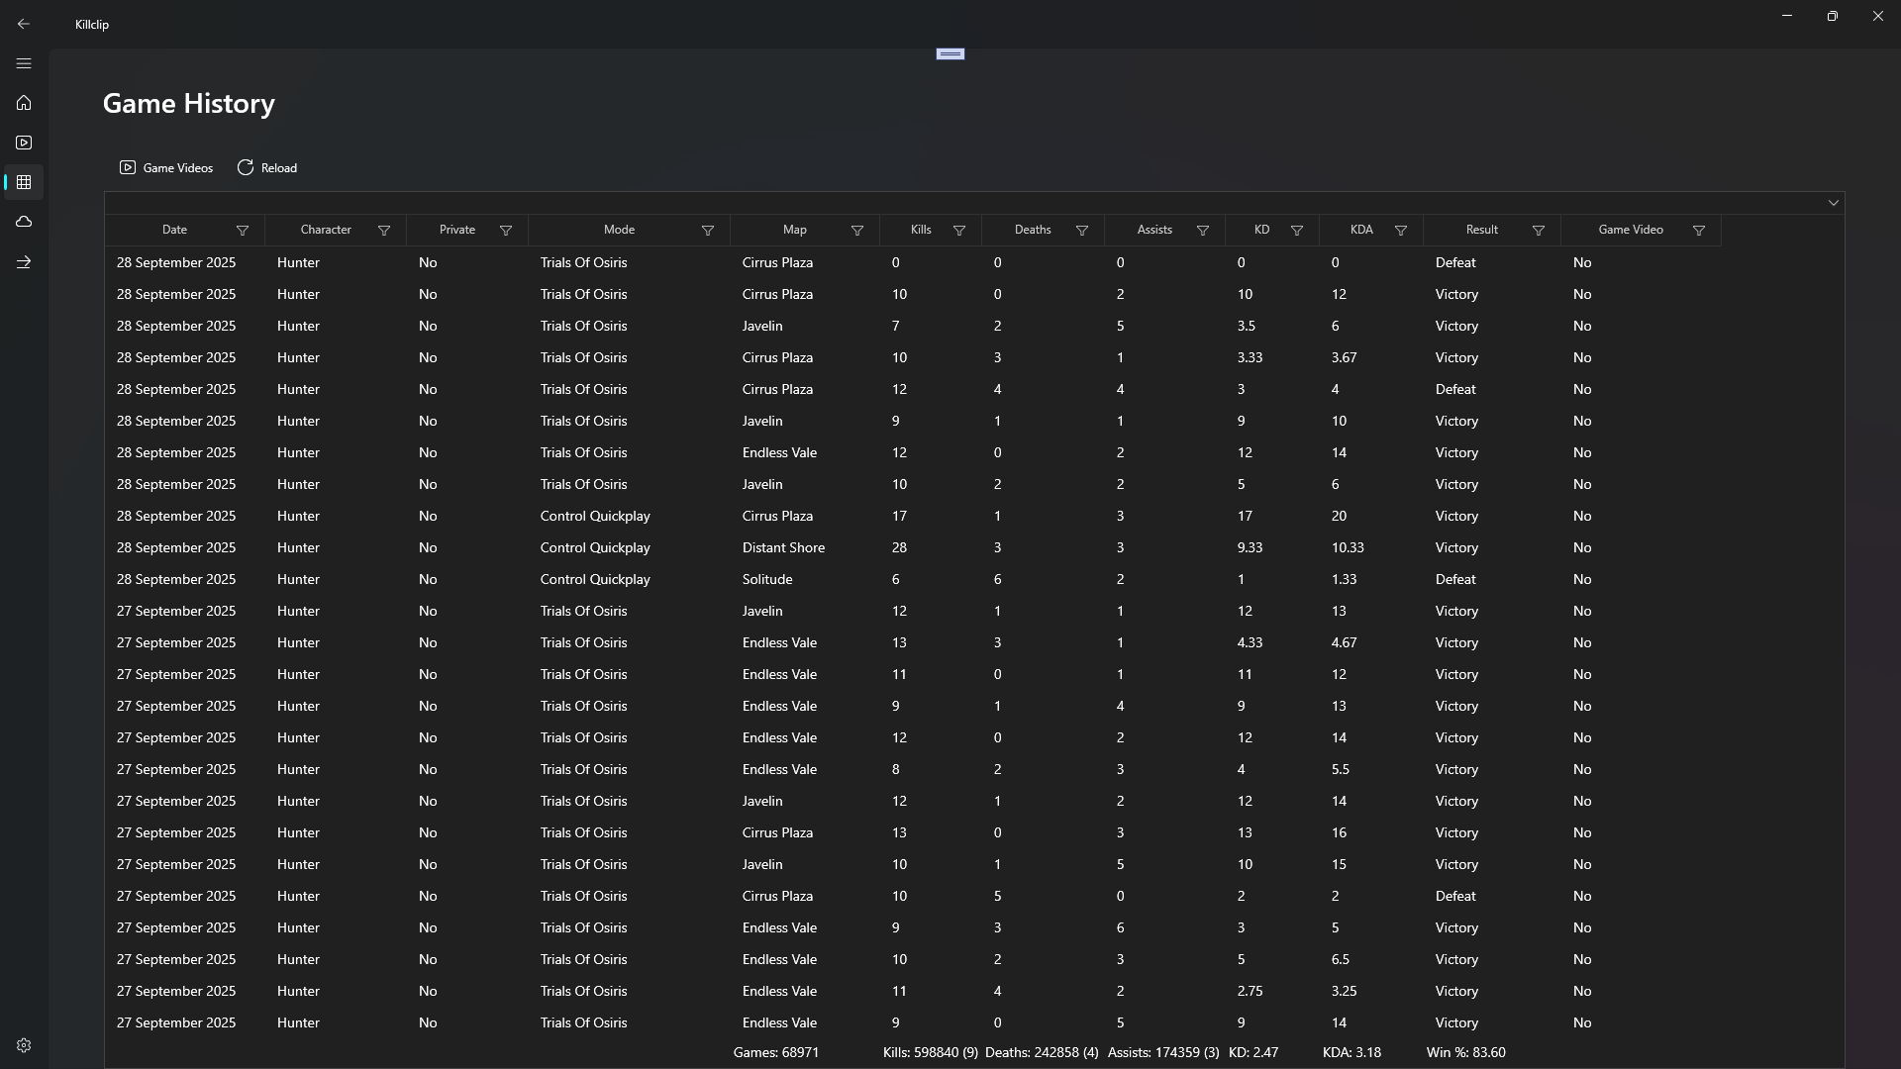The height and width of the screenshot is (1069, 1901).
Task: Select the Distant Shore game row
Action: [782, 547]
